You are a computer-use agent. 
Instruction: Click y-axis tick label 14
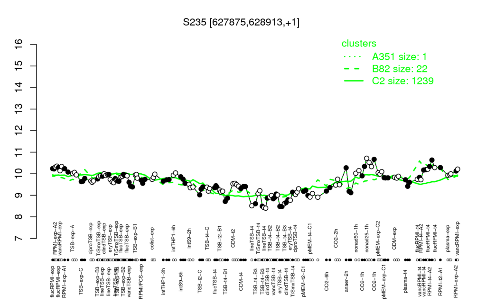[19, 88]
